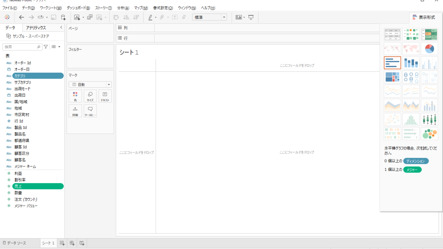Image resolution: width=443 pixels, height=249 pixels.
Task: Open the replay animation dropdown arrow
Action: coord(47,17)
